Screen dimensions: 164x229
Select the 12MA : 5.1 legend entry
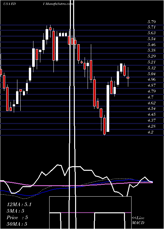pos(19,204)
